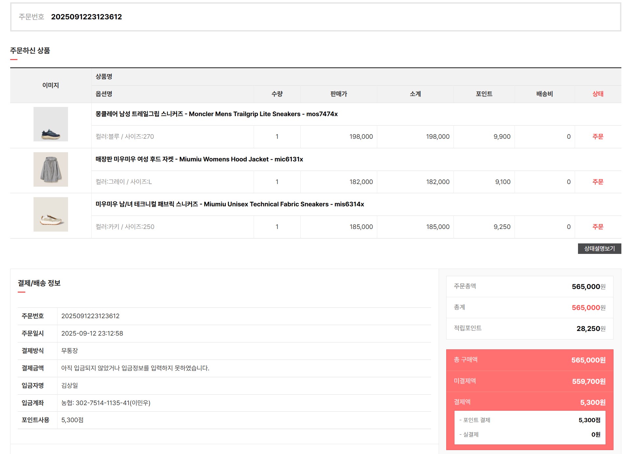
Task: Select the Miumiu technical fabric sneakers thumbnail
Action: click(x=51, y=215)
